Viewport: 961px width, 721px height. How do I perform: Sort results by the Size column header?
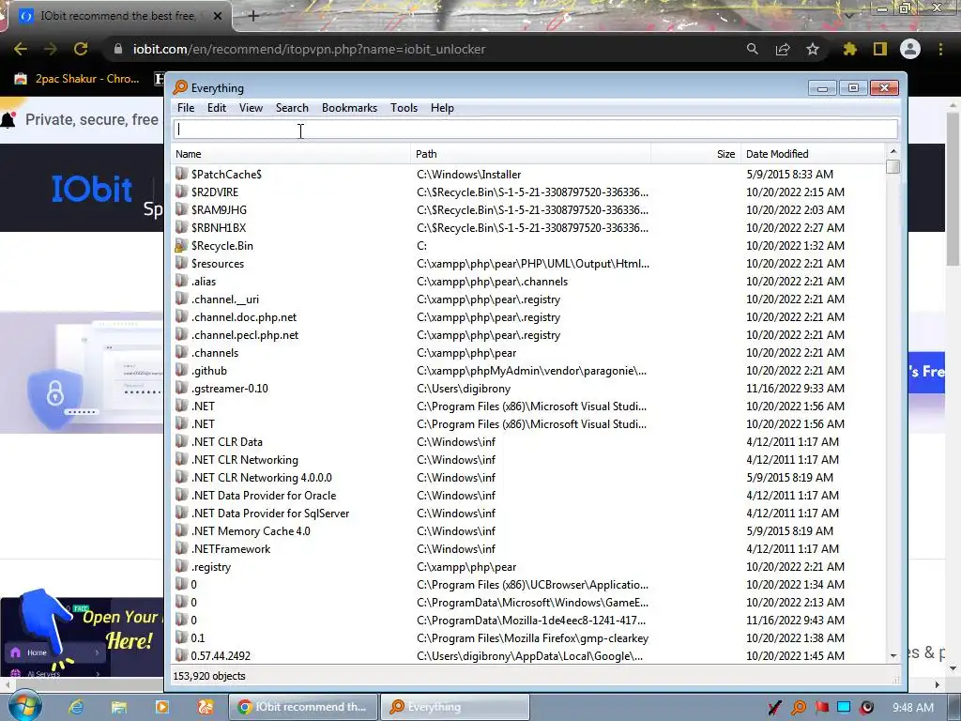tap(695, 154)
